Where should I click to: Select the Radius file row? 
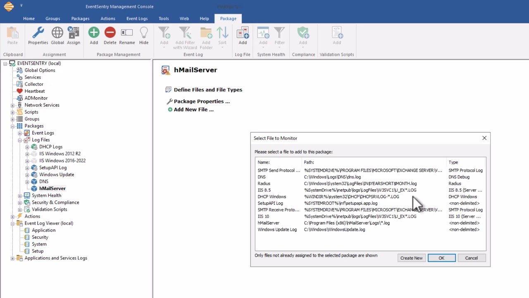[370, 184]
